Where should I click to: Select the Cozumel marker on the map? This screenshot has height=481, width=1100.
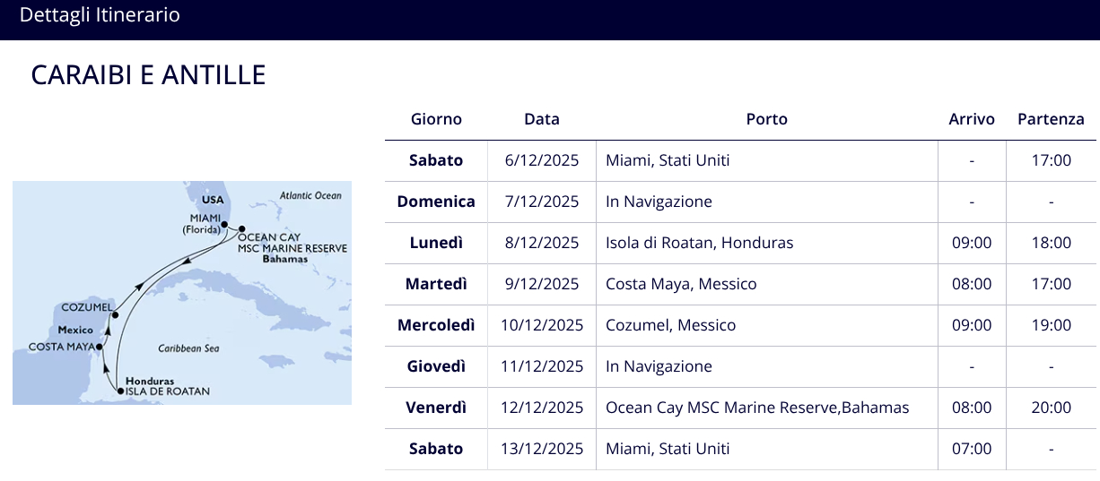click(116, 314)
